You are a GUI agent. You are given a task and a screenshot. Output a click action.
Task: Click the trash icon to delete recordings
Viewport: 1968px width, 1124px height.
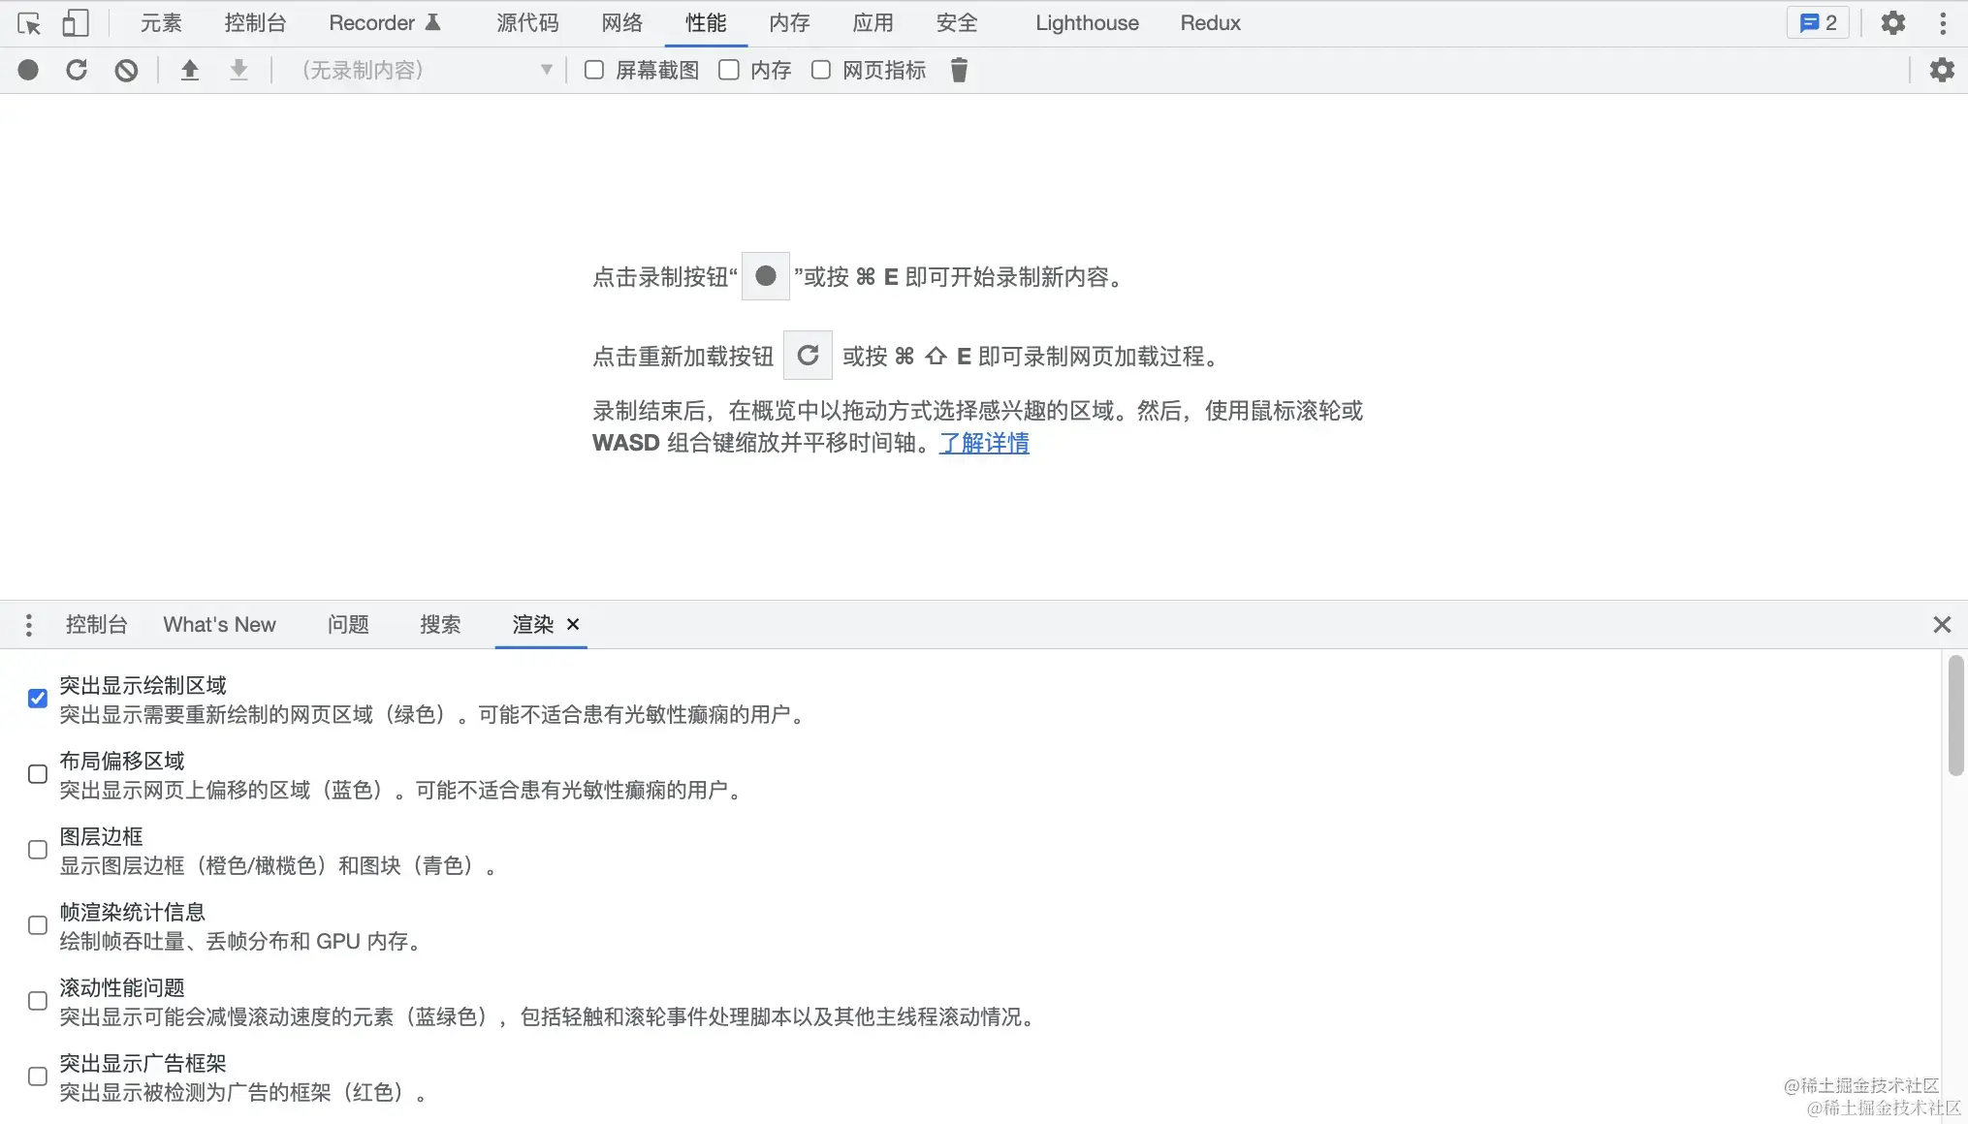959,70
